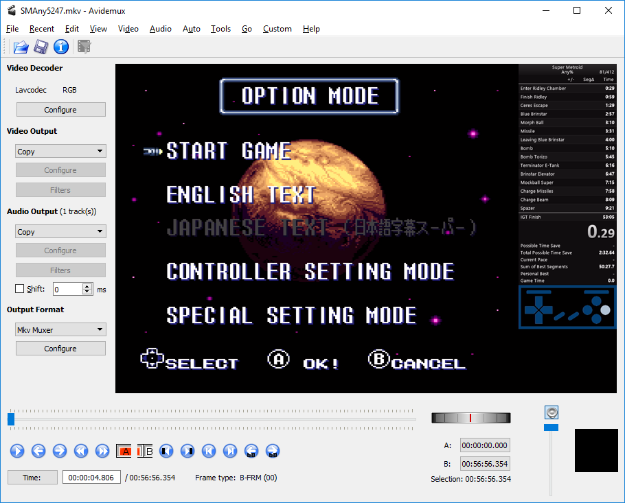This screenshot has height=503, width=625.
Task: Open filters via clapperboard film icon
Action: click(x=84, y=47)
